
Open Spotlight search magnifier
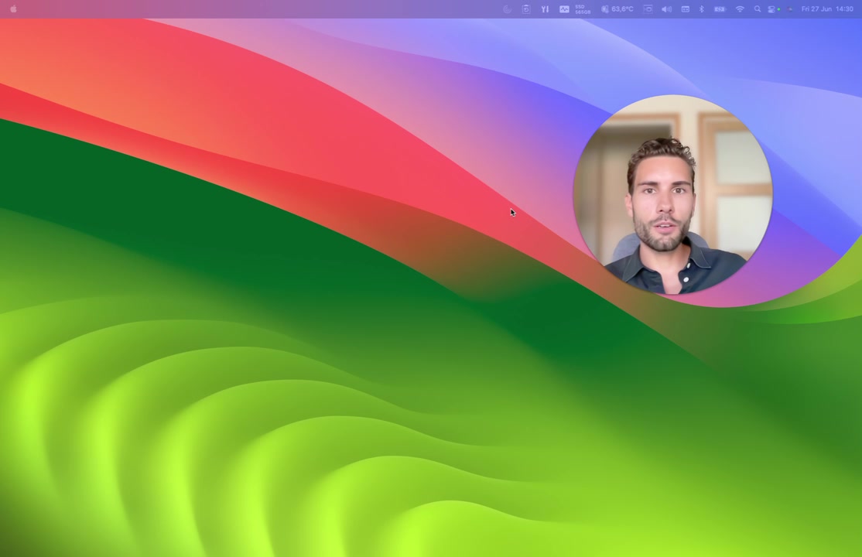tap(757, 9)
